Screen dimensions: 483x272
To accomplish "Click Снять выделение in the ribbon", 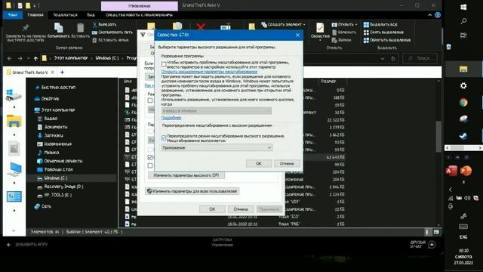I will click(383, 32).
